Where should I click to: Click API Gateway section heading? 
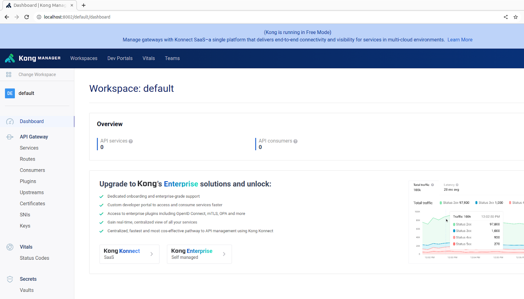click(x=34, y=137)
